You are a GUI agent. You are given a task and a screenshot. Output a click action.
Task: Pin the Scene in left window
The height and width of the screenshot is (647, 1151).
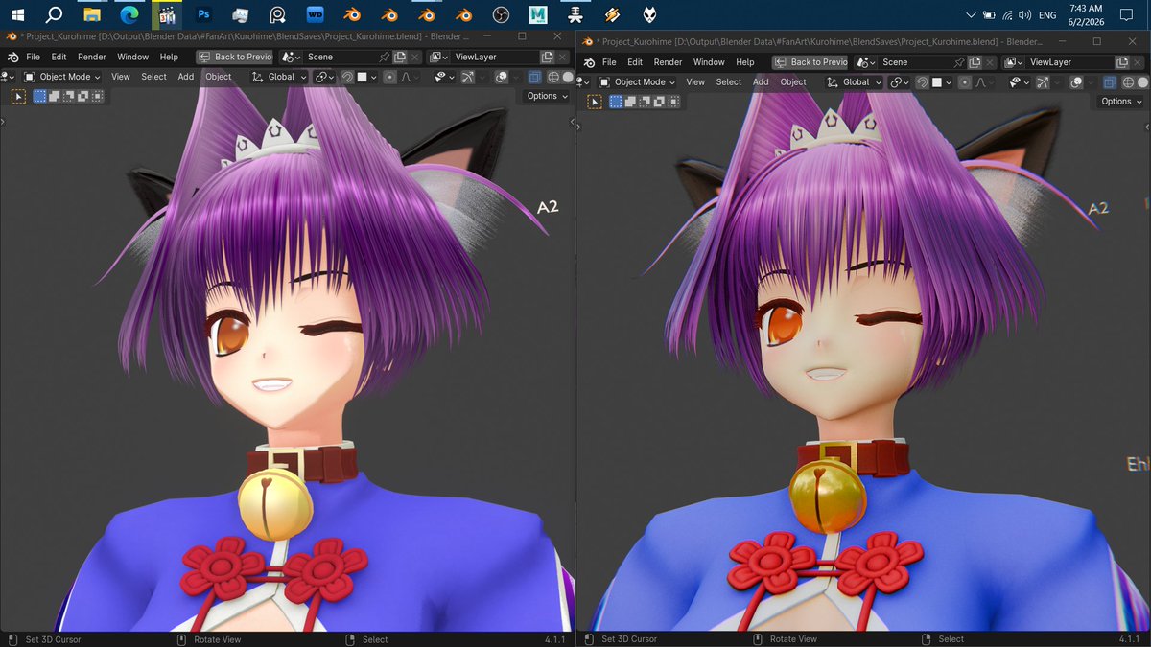(386, 58)
